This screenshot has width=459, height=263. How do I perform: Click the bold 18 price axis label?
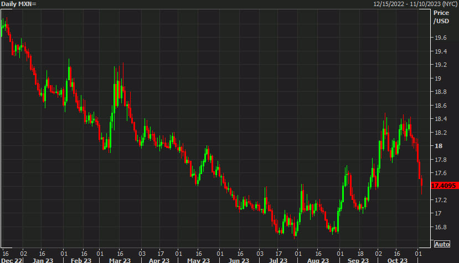click(439, 146)
